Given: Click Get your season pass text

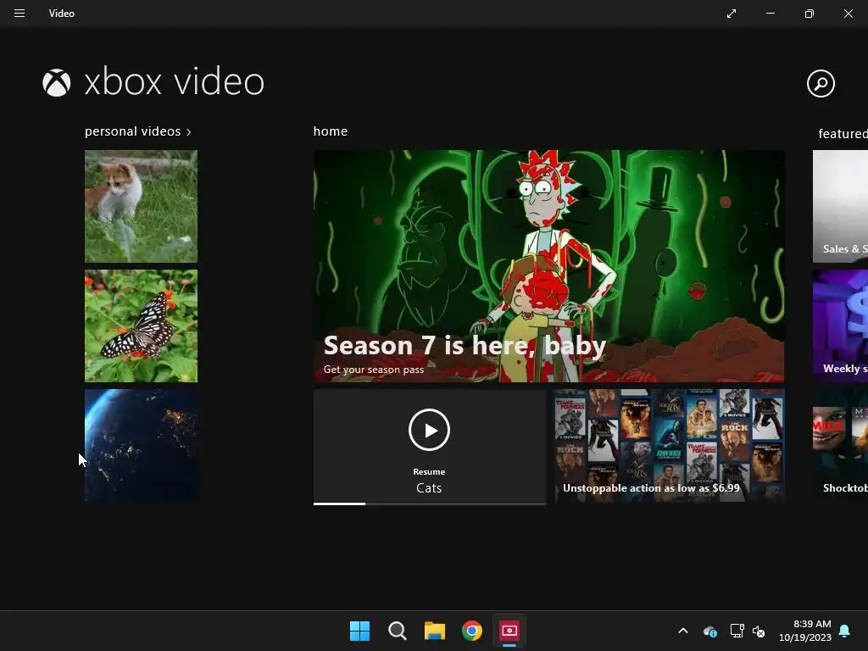Looking at the screenshot, I should (x=374, y=370).
